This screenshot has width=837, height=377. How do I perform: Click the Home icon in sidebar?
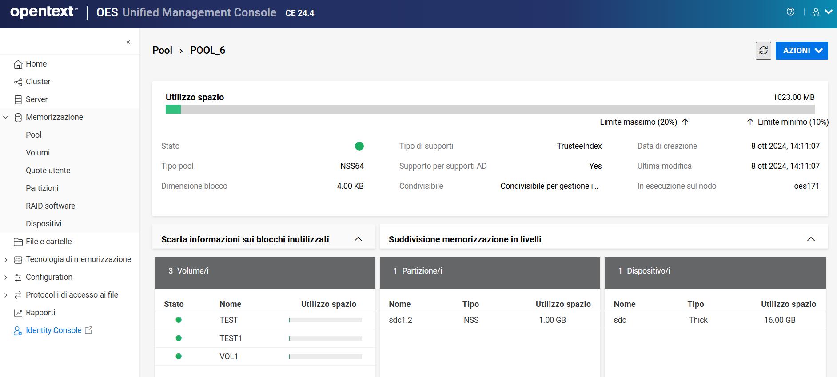(18, 64)
